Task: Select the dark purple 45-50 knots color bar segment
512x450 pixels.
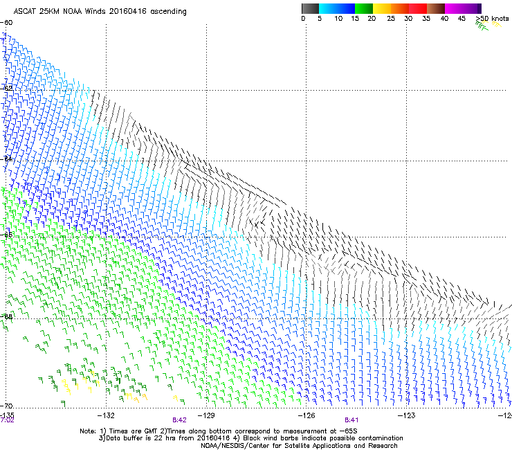Action: pyautogui.click(x=472, y=8)
